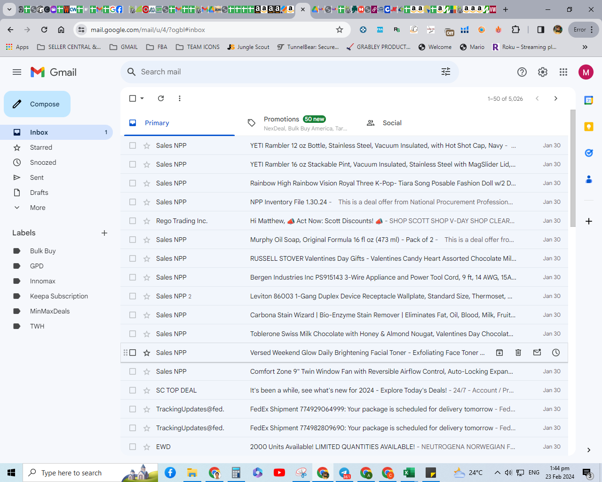This screenshot has height=482, width=602.
Task: Select the Primary inbox tab
Action: tap(179, 123)
